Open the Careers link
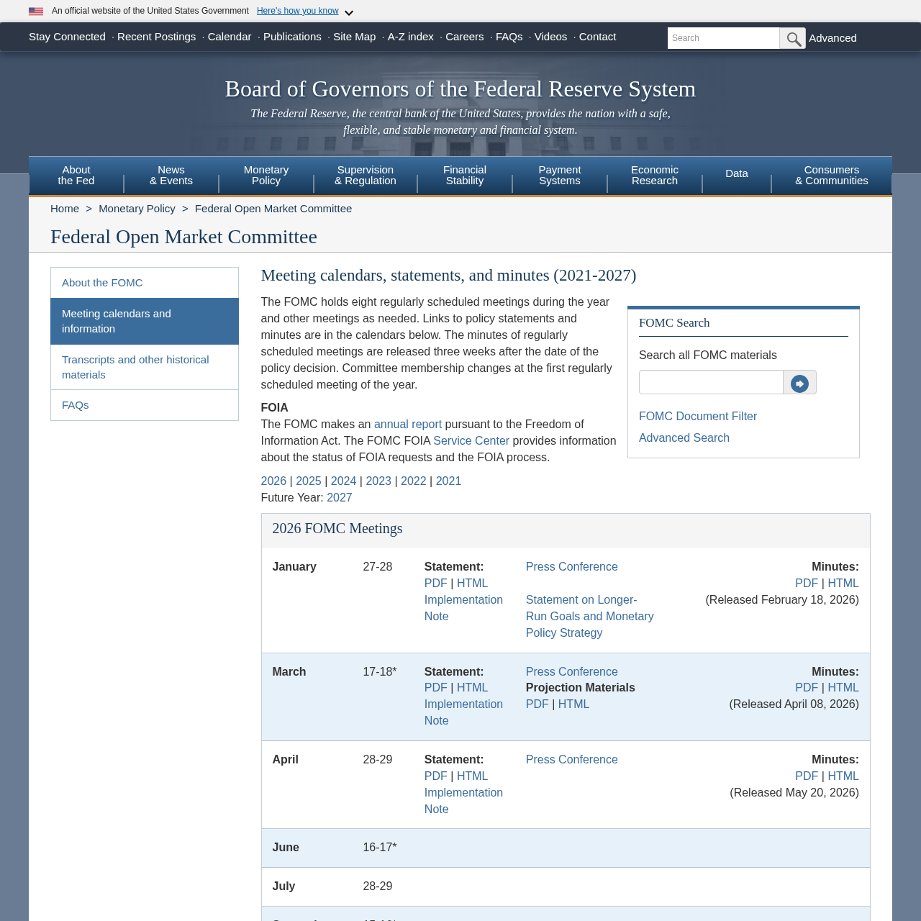Viewport: 921px width, 921px height. tap(465, 37)
